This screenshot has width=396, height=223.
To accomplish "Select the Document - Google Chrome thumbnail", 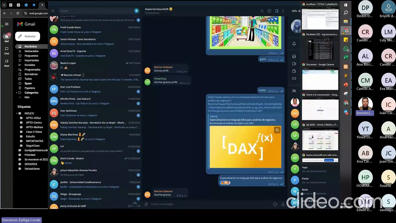I will click(320, 77).
